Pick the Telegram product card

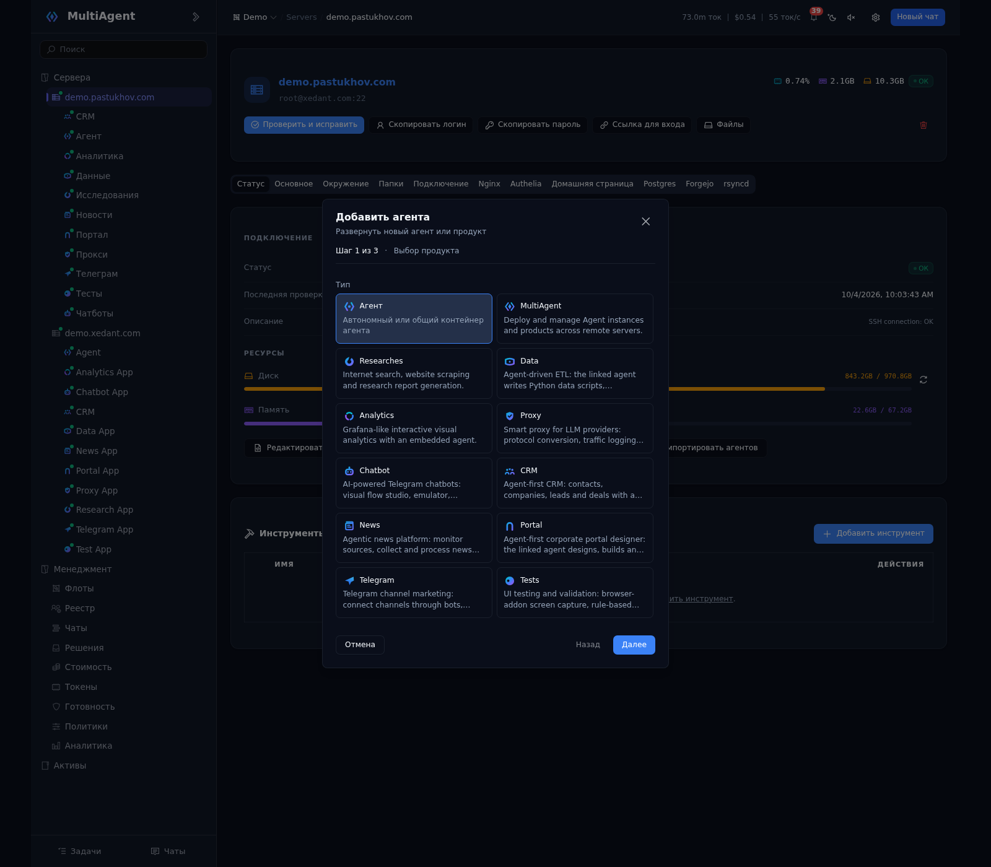coord(414,593)
